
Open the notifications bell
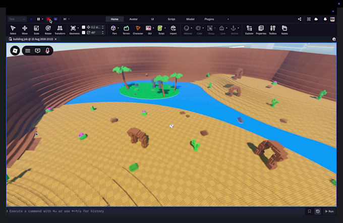click(x=325, y=19)
